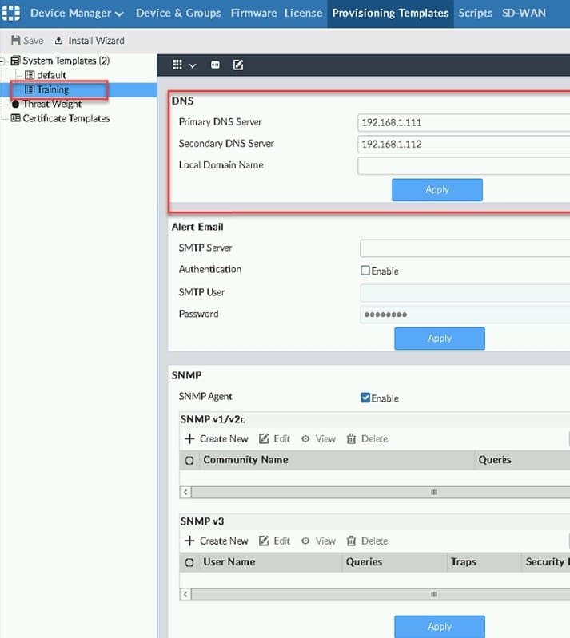Switch to Device & Groups tab
570x638 pixels.
pos(178,13)
